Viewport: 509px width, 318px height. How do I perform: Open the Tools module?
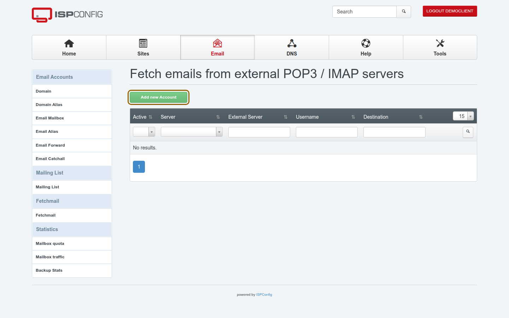[x=440, y=47]
